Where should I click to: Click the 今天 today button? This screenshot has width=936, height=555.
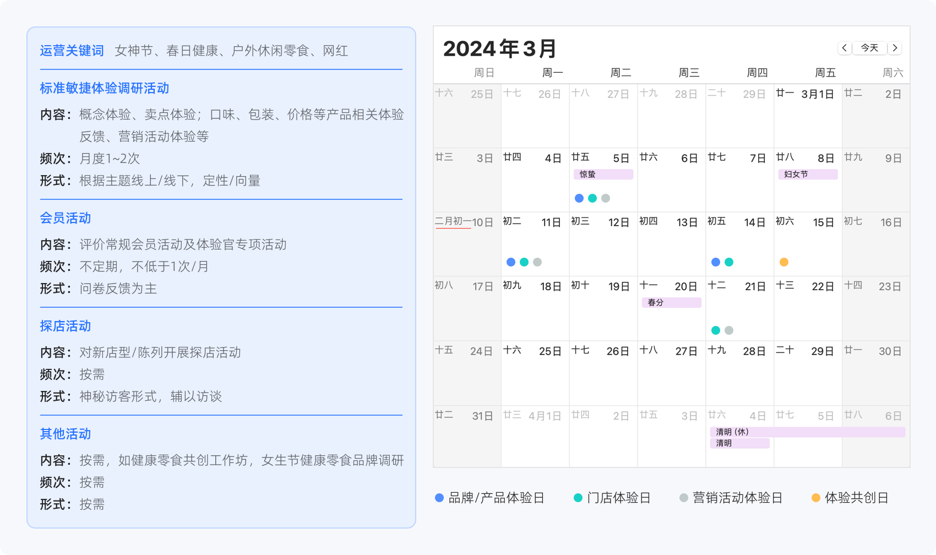click(x=870, y=48)
